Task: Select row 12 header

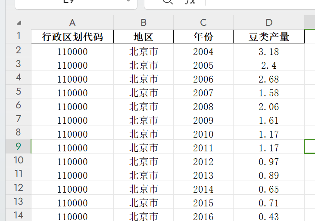Action: pyautogui.click(x=18, y=188)
